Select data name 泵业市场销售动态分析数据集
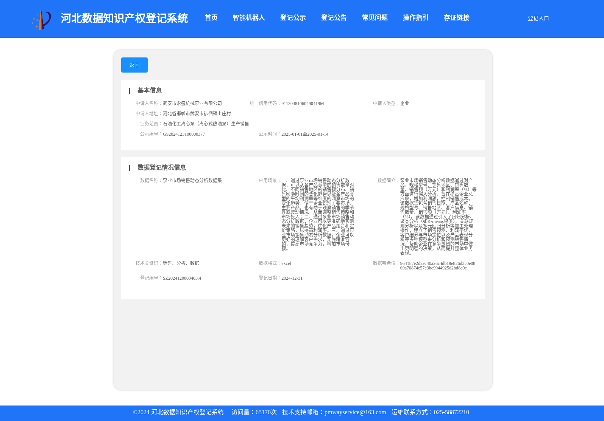 192,180
